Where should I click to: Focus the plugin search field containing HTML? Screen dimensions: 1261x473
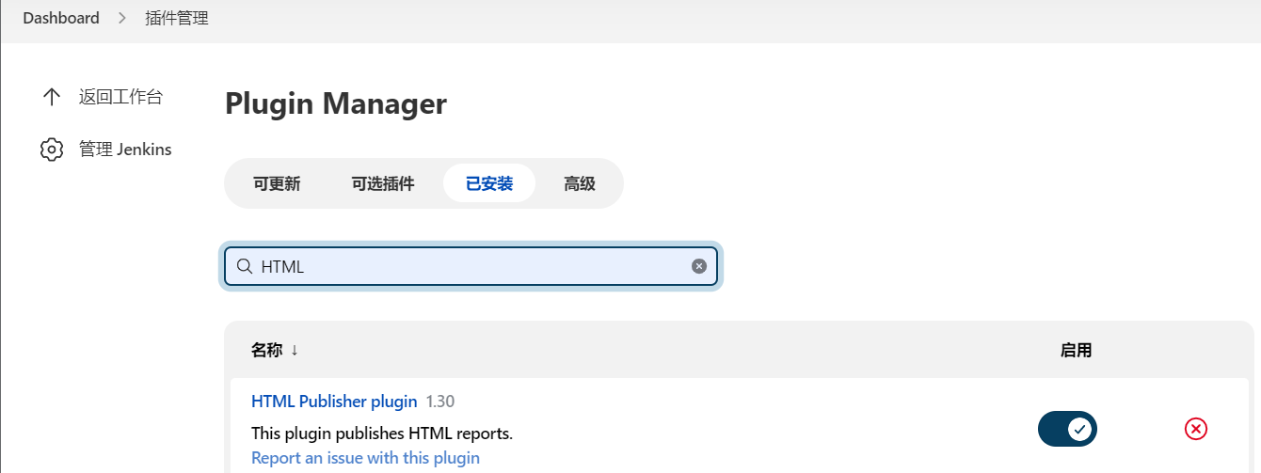point(471,266)
